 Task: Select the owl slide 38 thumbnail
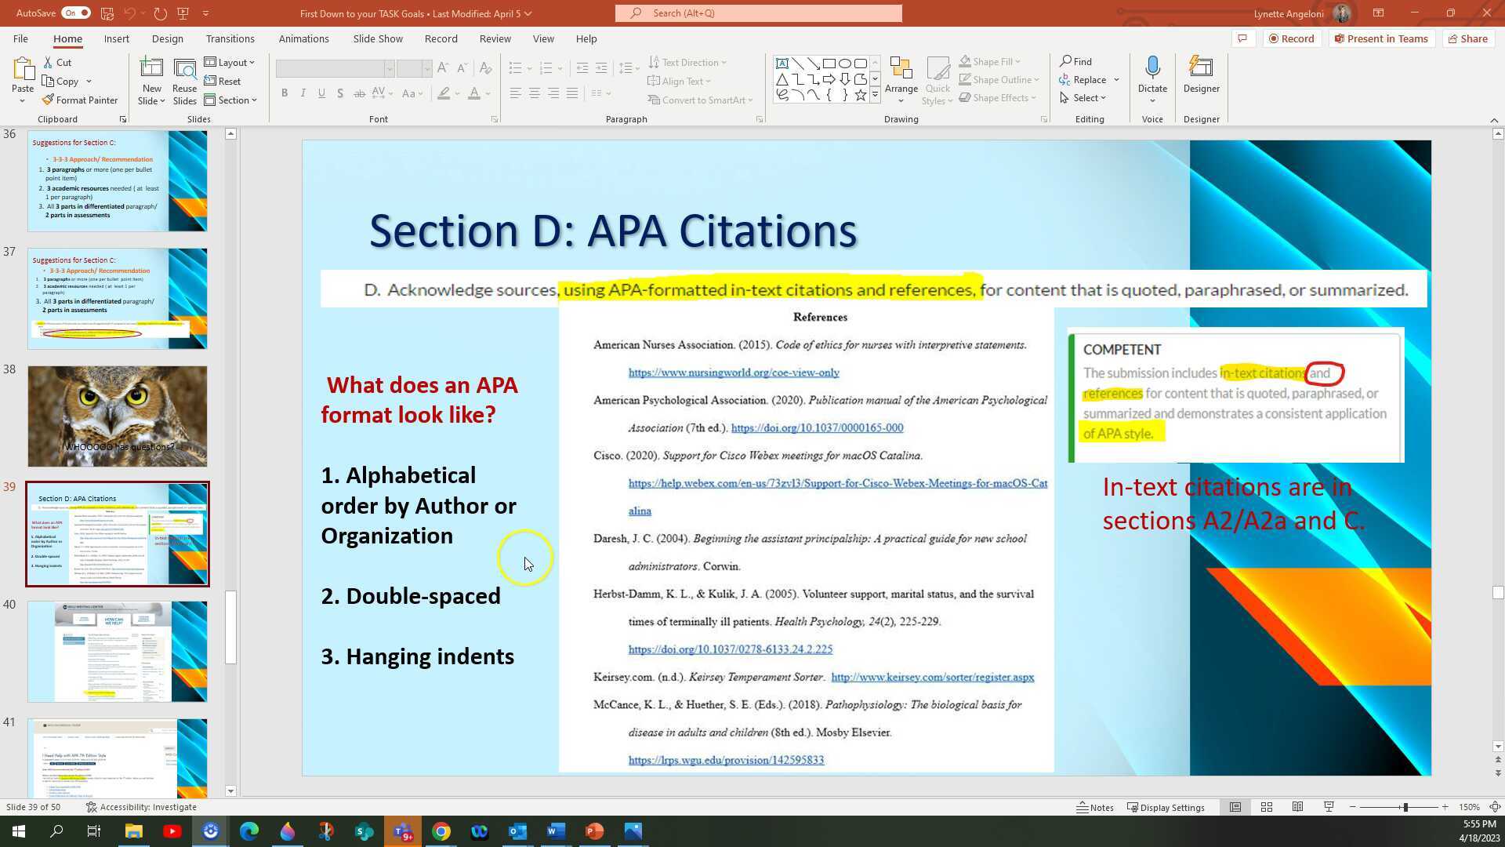click(x=117, y=416)
